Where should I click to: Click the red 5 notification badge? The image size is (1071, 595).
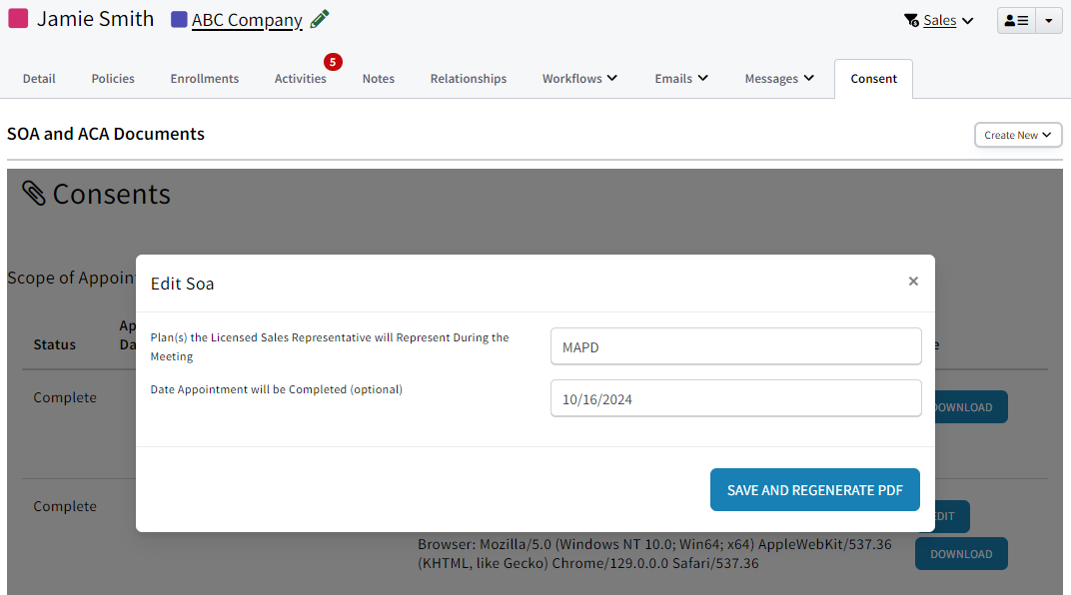pyautogui.click(x=333, y=62)
